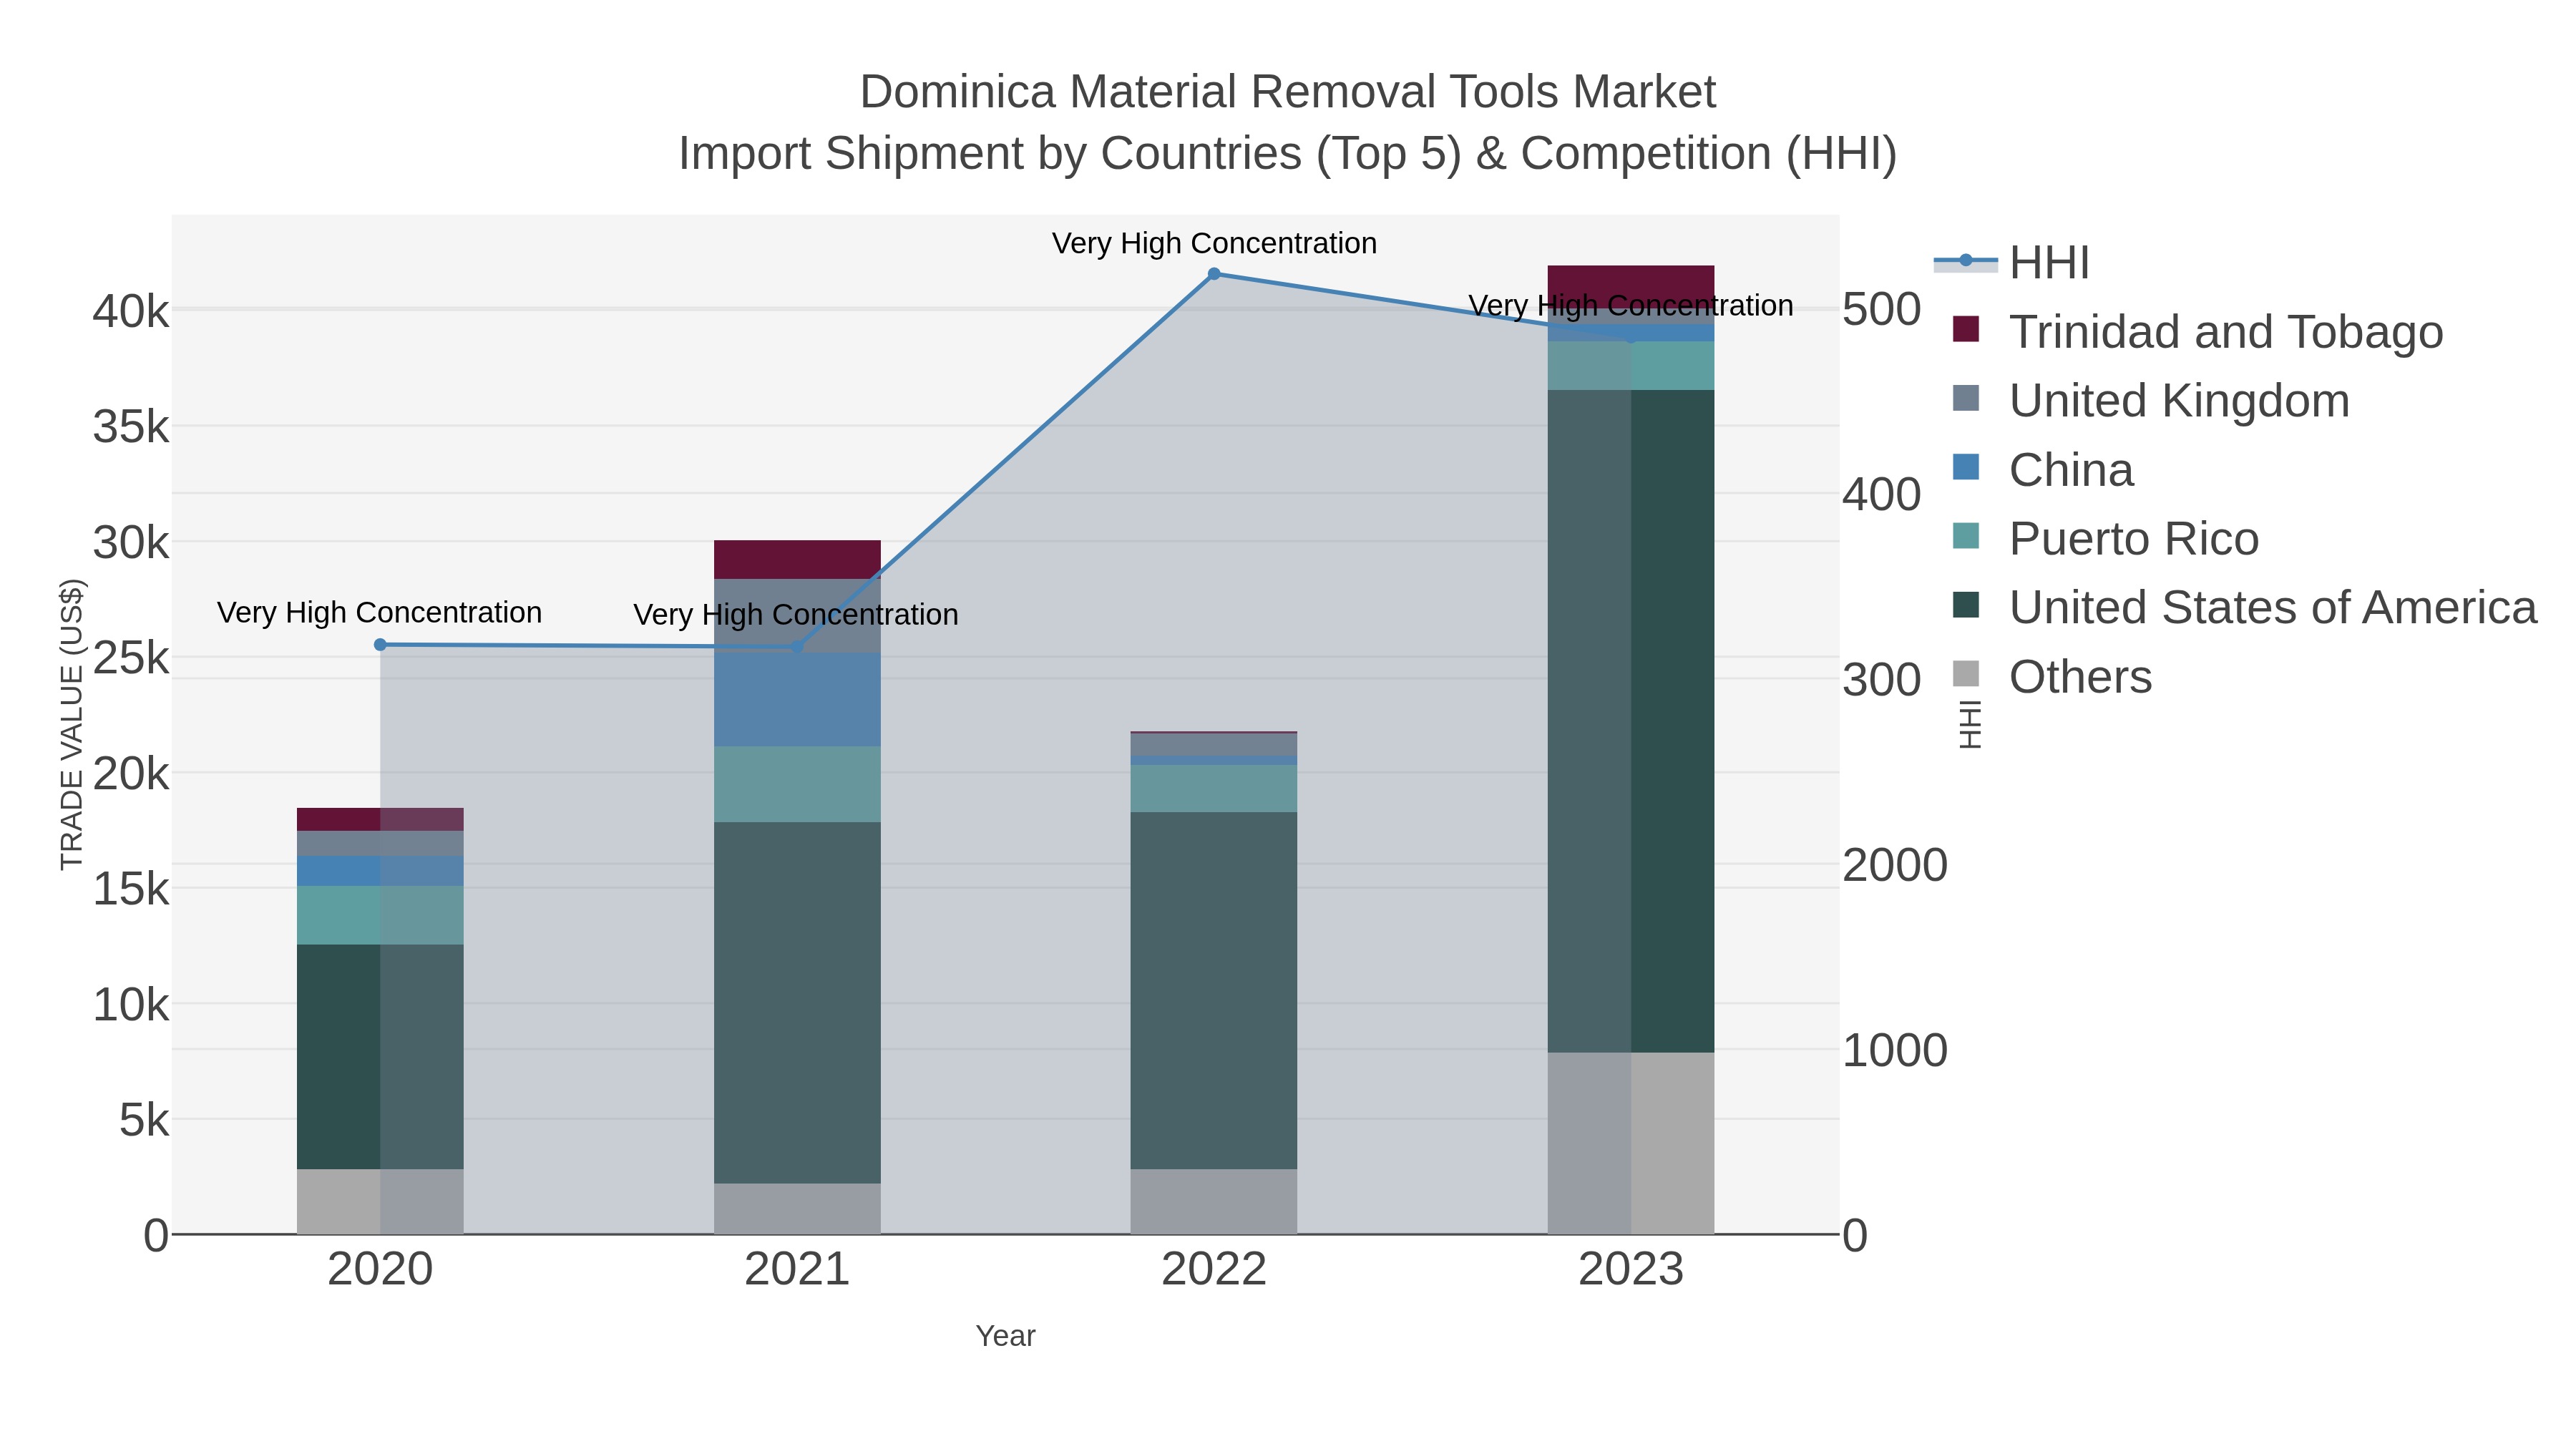Viewport: 2576px width, 1449px height.
Task: Toggle United Kingdom legend entry
Action: point(2150,400)
